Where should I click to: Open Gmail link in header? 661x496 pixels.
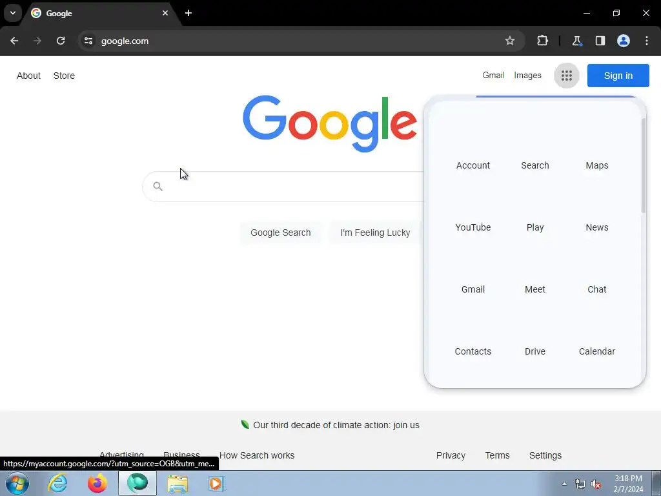(x=493, y=75)
